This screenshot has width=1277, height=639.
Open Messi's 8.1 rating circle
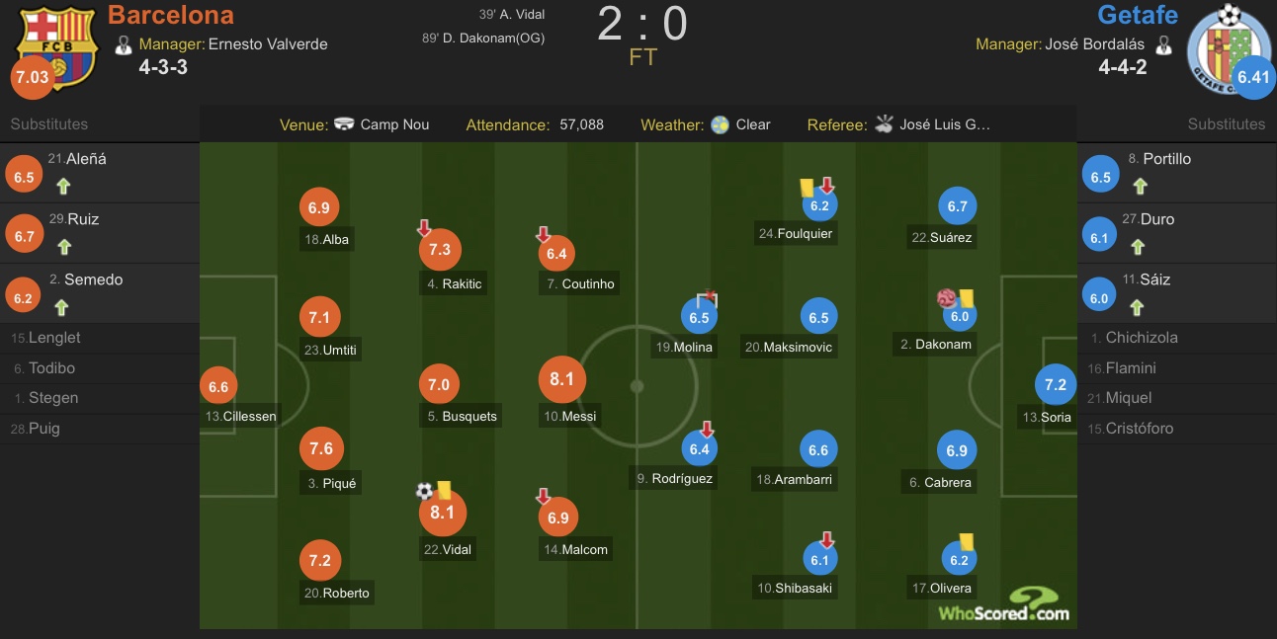point(561,379)
